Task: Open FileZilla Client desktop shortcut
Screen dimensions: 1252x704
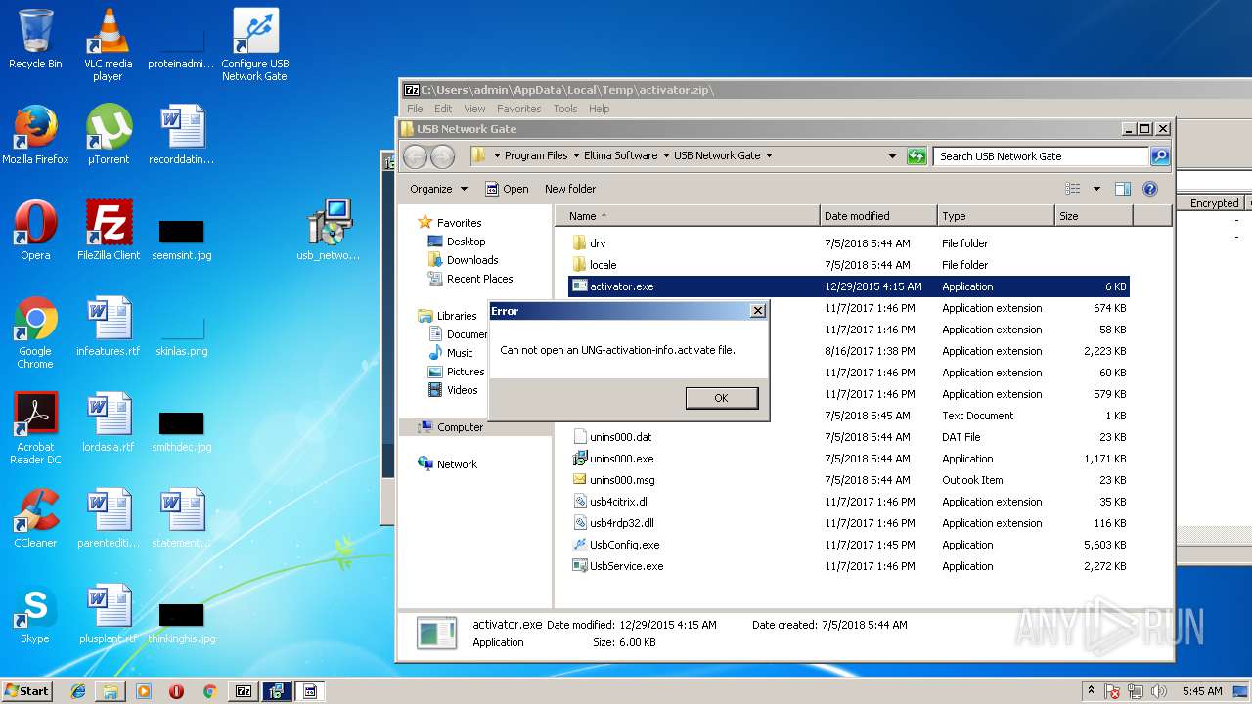Action: [x=109, y=231]
